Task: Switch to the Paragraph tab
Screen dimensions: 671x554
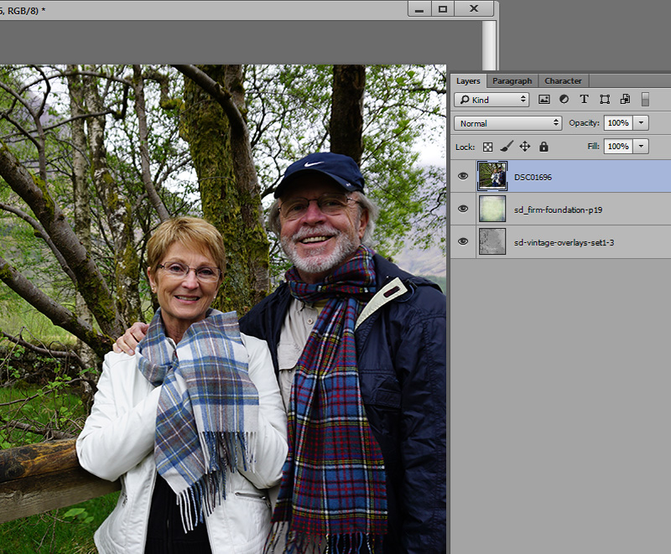Action: pos(512,80)
